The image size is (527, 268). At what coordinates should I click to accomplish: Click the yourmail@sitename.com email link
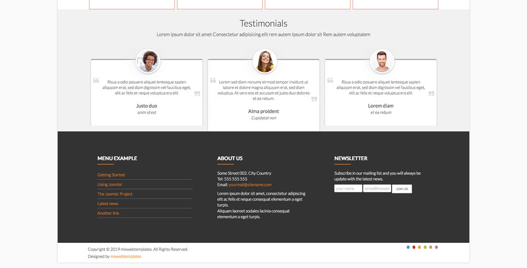pyautogui.click(x=250, y=184)
